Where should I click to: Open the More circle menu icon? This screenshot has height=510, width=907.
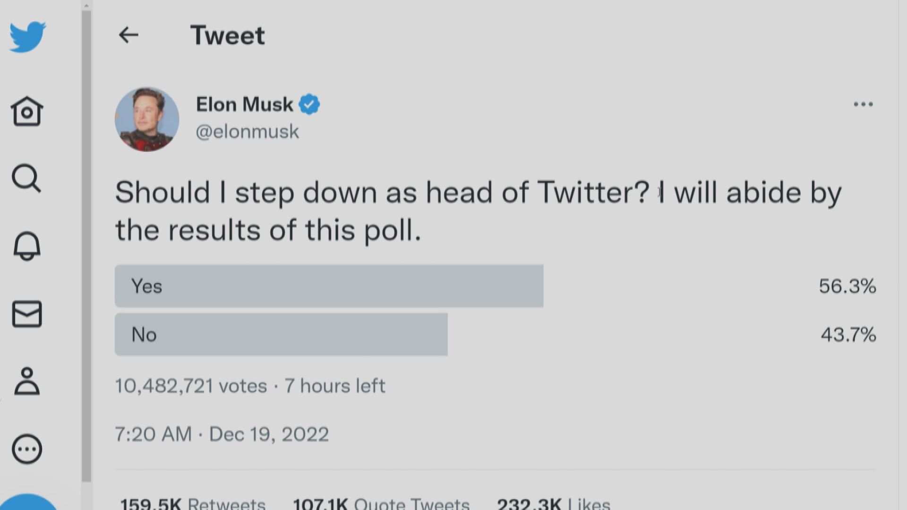(27, 449)
